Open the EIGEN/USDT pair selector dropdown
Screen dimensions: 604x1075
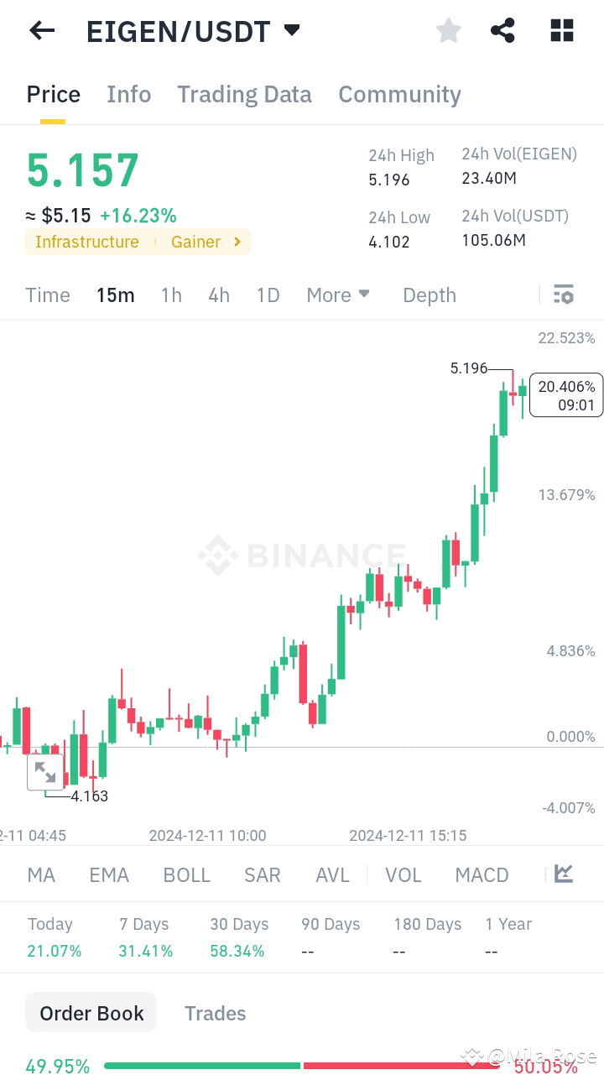point(291,30)
